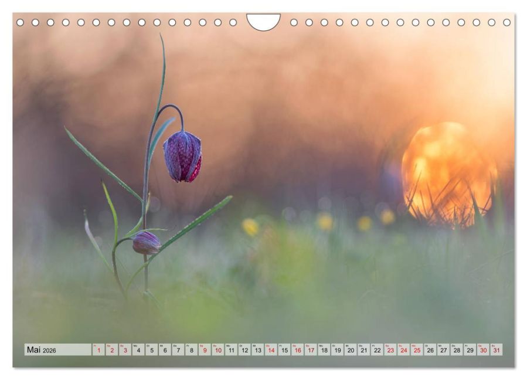Select day 28 in the calendar strip
This screenshot has height=380, width=527.
457,350
